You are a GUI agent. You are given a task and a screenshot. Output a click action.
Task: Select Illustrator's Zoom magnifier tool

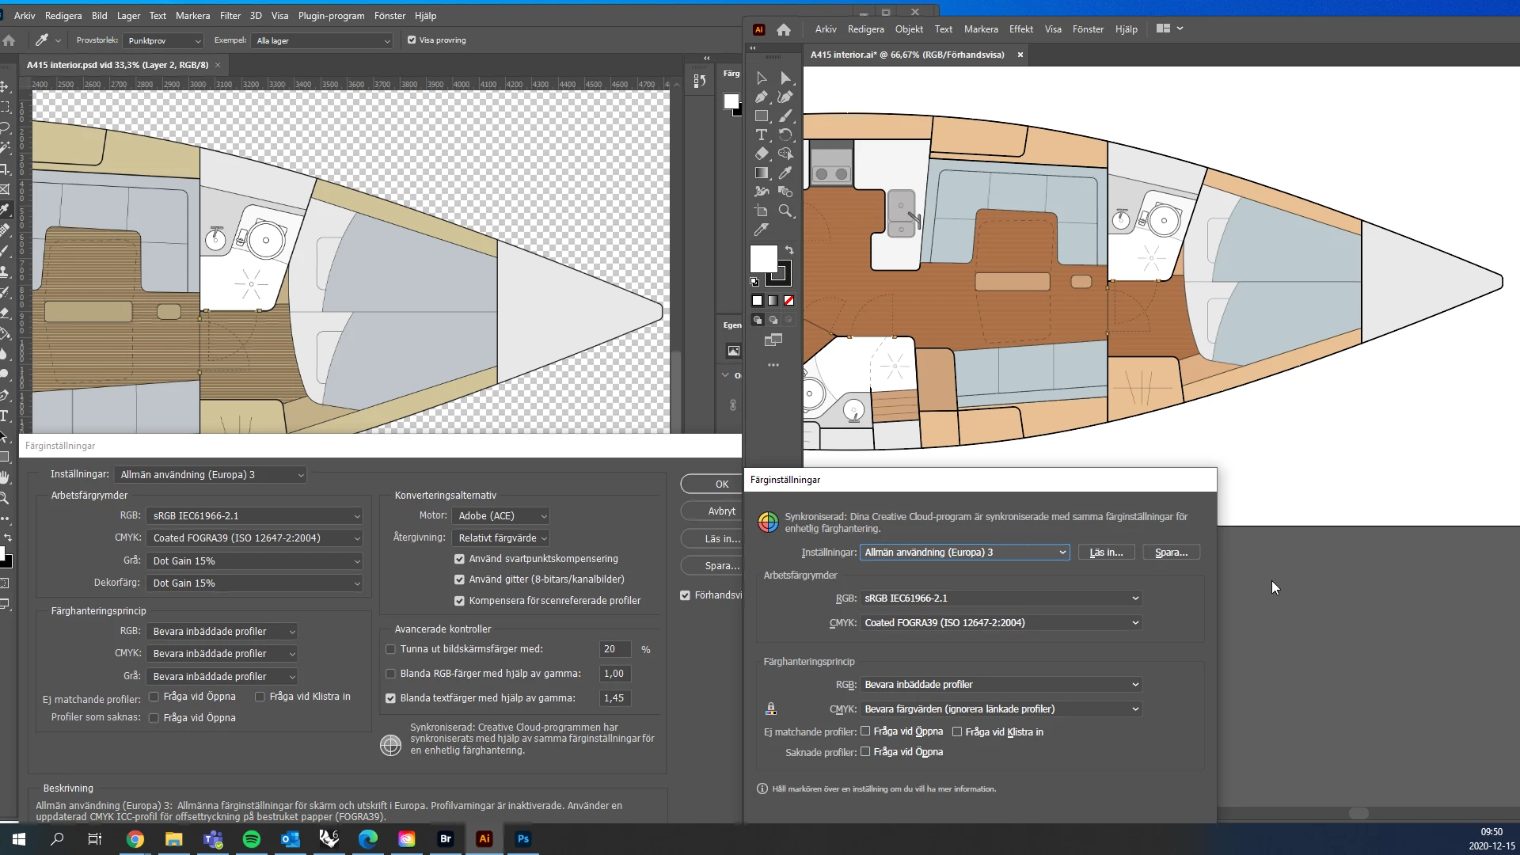[785, 211]
